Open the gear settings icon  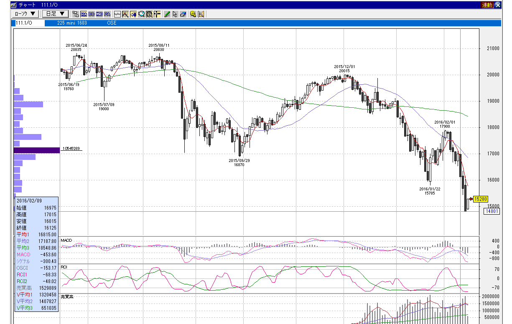[x=193, y=14]
